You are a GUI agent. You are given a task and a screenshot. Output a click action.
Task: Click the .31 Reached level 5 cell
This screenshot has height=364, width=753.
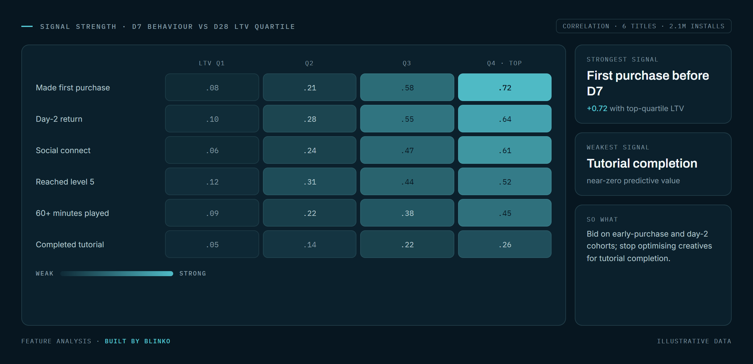point(309,181)
